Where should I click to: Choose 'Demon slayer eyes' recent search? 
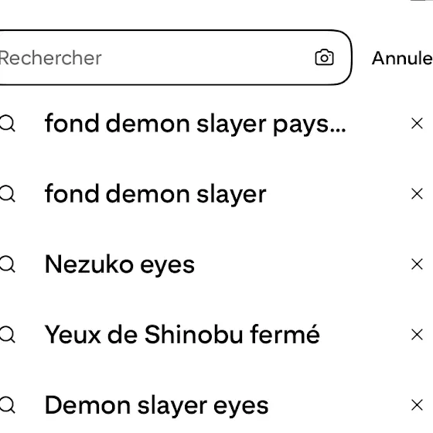coord(156,405)
